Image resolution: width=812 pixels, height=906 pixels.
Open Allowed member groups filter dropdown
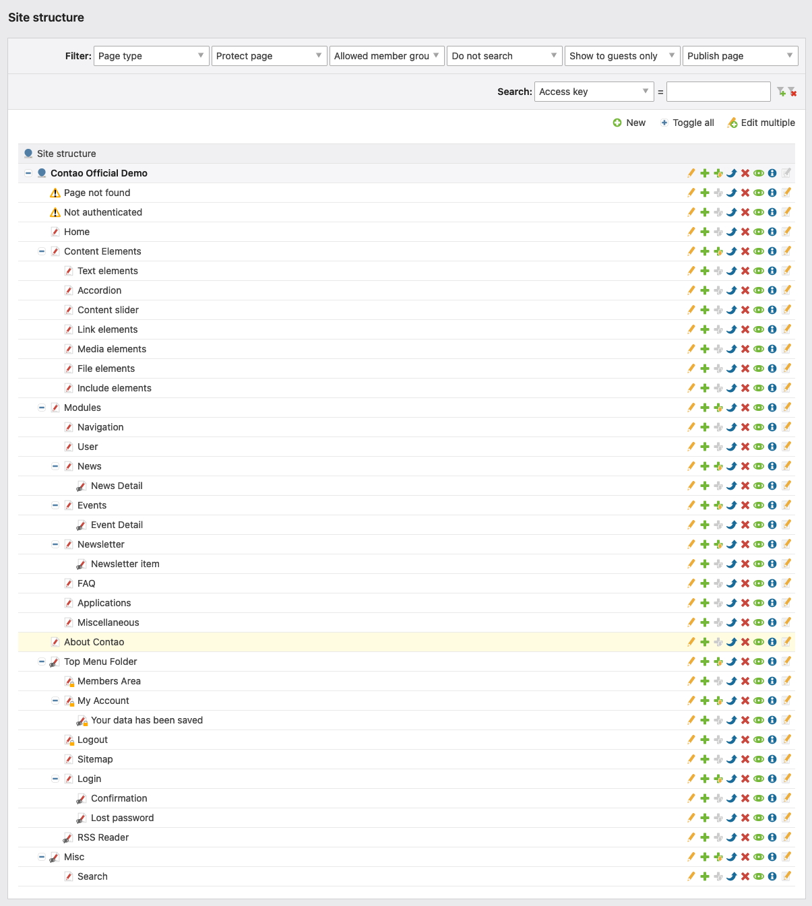pyautogui.click(x=387, y=56)
